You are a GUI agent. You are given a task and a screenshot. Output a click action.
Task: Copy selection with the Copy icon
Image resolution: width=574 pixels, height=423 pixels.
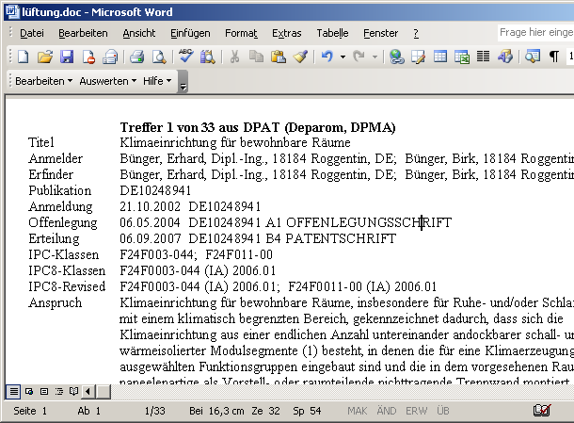(x=256, y=57)
